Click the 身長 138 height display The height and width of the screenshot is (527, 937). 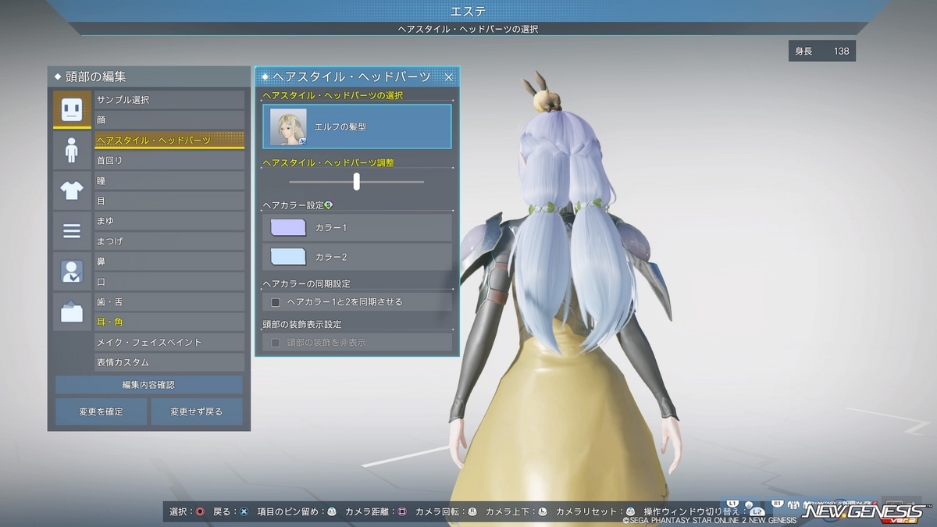[x=821, y=51]
